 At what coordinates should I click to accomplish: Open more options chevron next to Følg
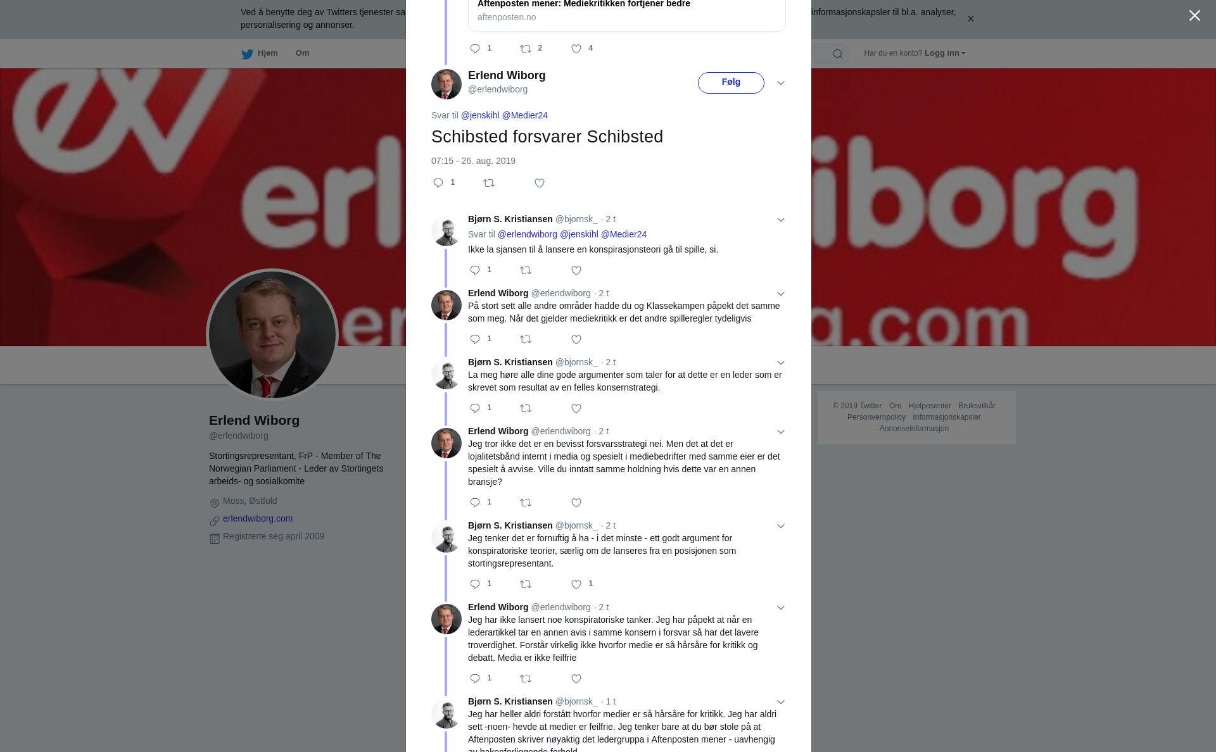(x=781, y=83)
